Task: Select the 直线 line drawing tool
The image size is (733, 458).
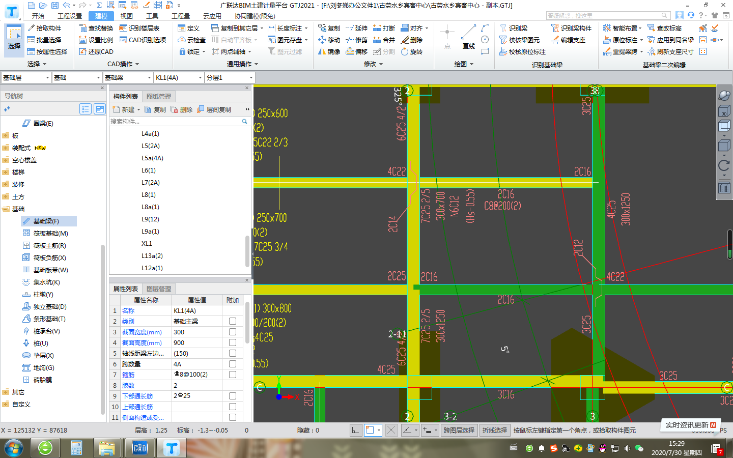Action: coord(468,37)
